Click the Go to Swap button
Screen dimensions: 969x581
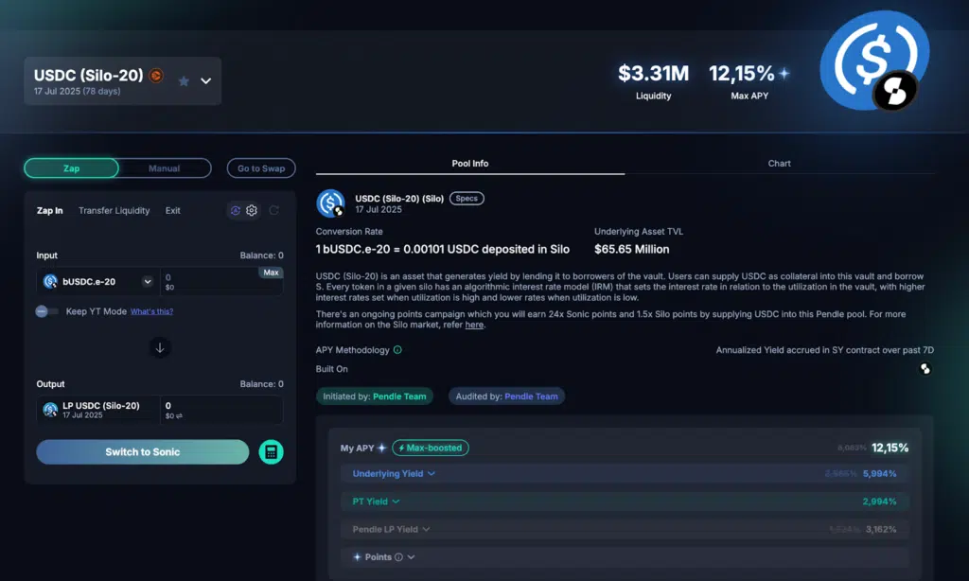(261, 168)
